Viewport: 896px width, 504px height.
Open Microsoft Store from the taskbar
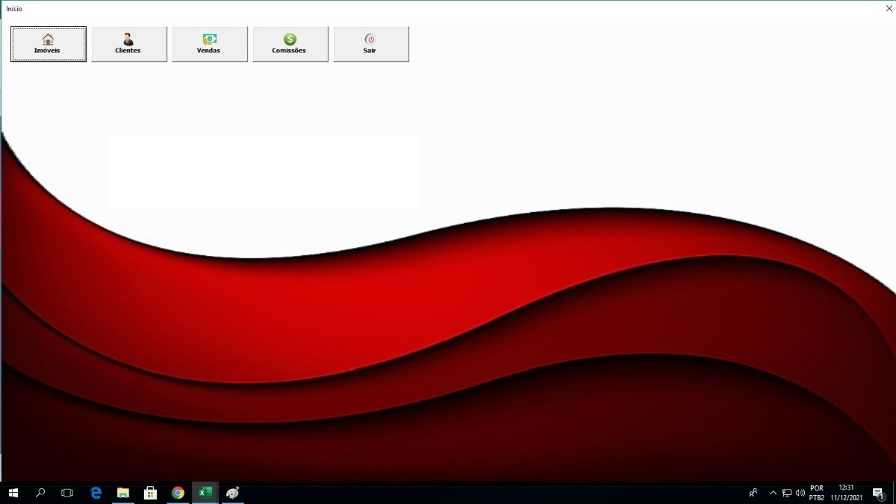(150, 493)
